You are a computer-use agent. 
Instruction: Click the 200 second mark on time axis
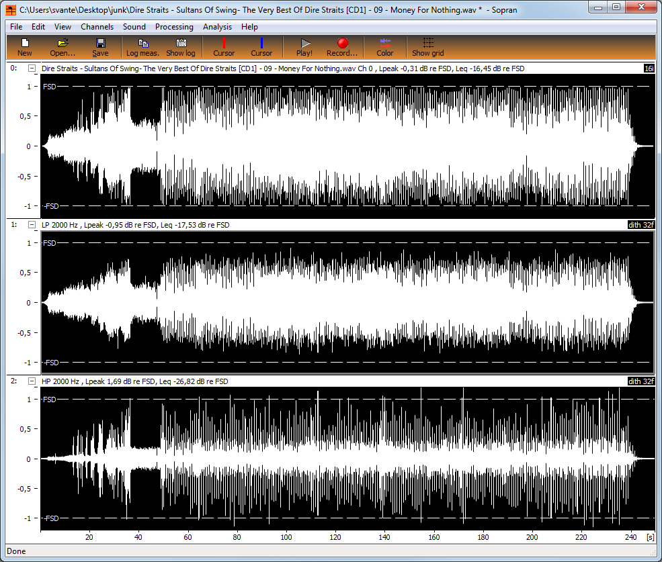coord(532,537)
